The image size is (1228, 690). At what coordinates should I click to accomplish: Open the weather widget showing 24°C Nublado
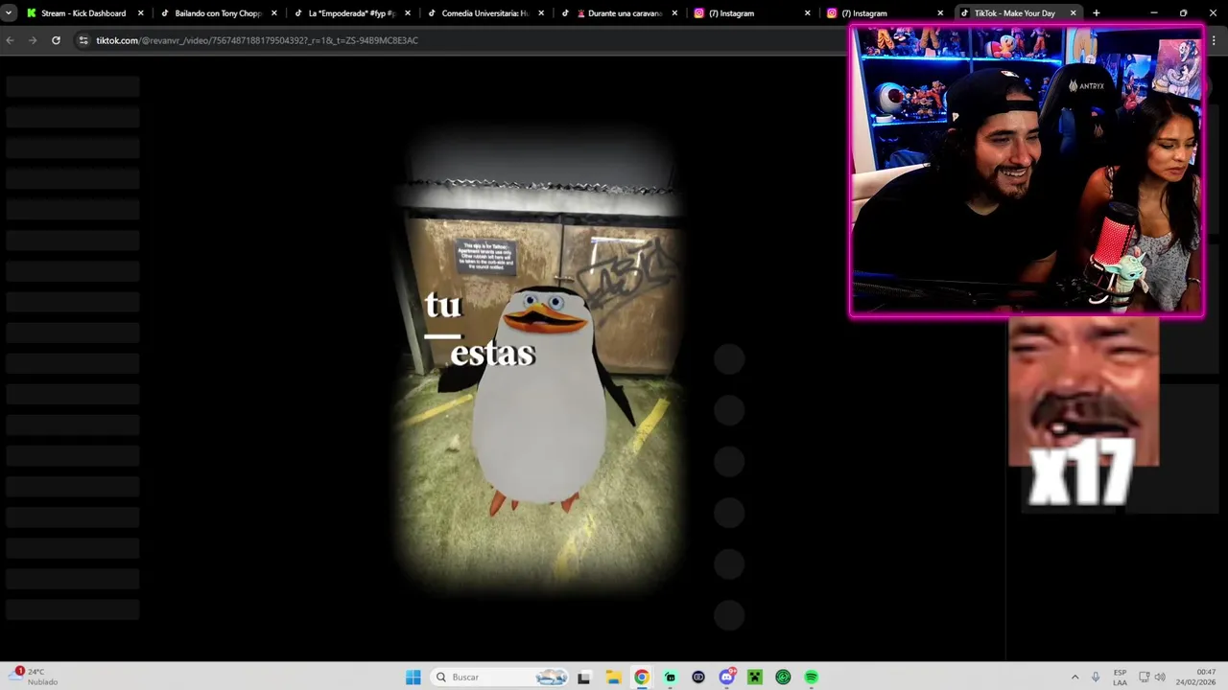pyautogui.click(x=36, y=677)
